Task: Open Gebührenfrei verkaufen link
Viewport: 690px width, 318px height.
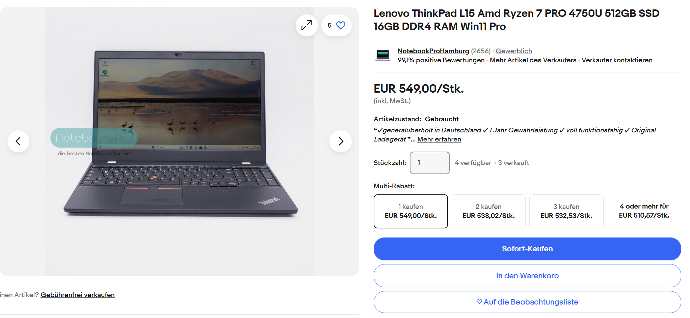Action: tap(78, 295)
